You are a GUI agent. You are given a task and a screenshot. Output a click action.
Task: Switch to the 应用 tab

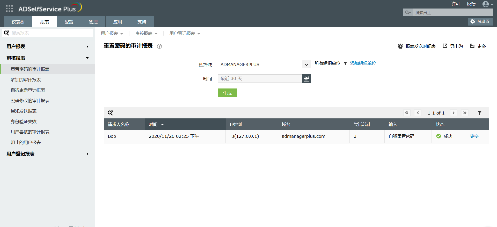click(x=118, y=22)
